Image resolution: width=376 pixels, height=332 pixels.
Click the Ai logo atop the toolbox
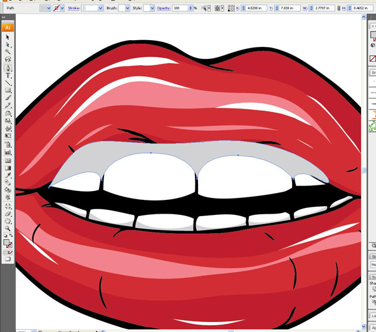click(x=8, y=28)
